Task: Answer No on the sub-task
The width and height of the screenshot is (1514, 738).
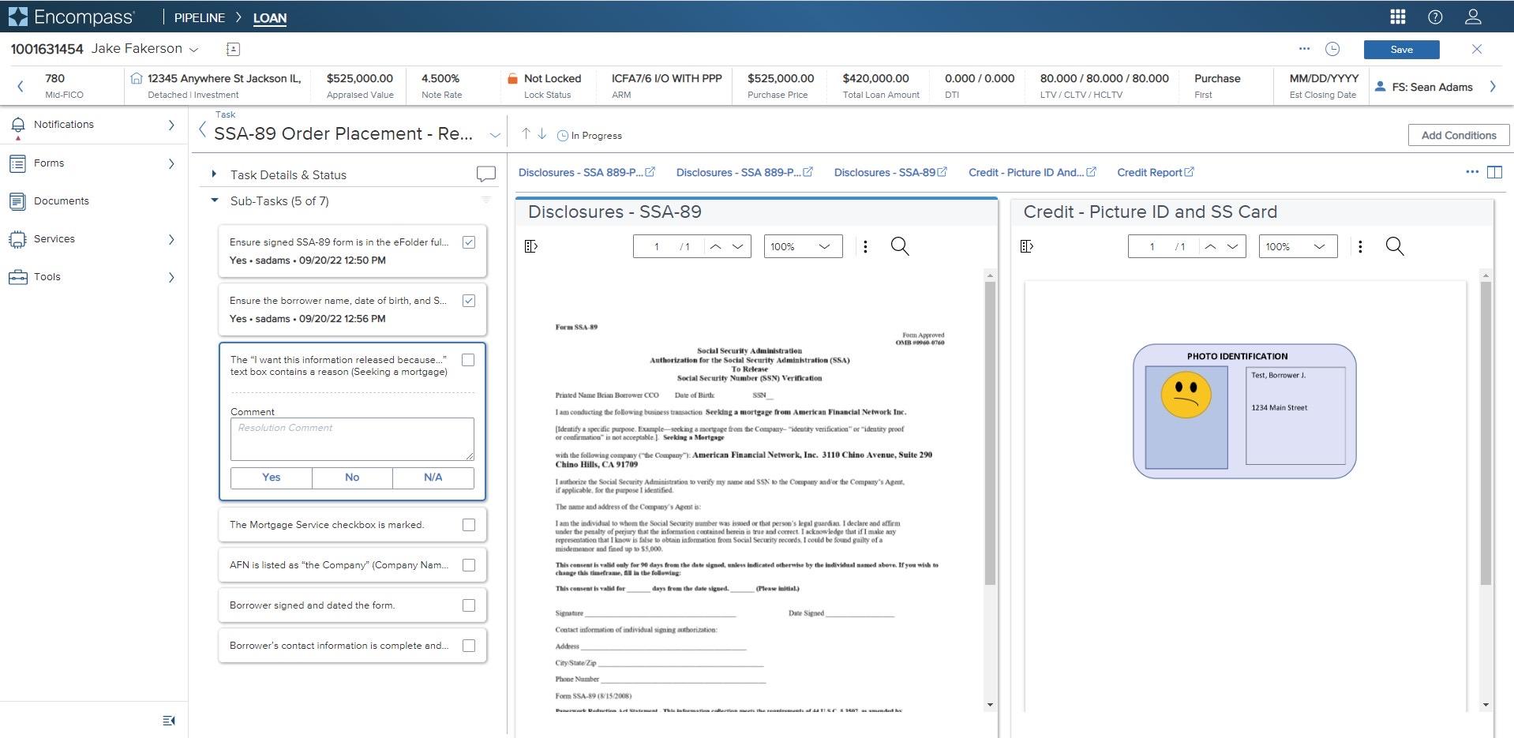Action: (x=352, y=478)
